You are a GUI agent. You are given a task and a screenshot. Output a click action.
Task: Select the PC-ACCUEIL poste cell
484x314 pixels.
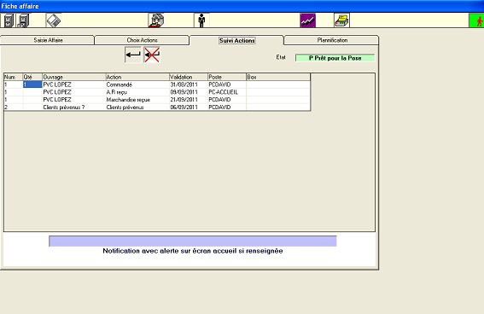[x=227, y=92]
